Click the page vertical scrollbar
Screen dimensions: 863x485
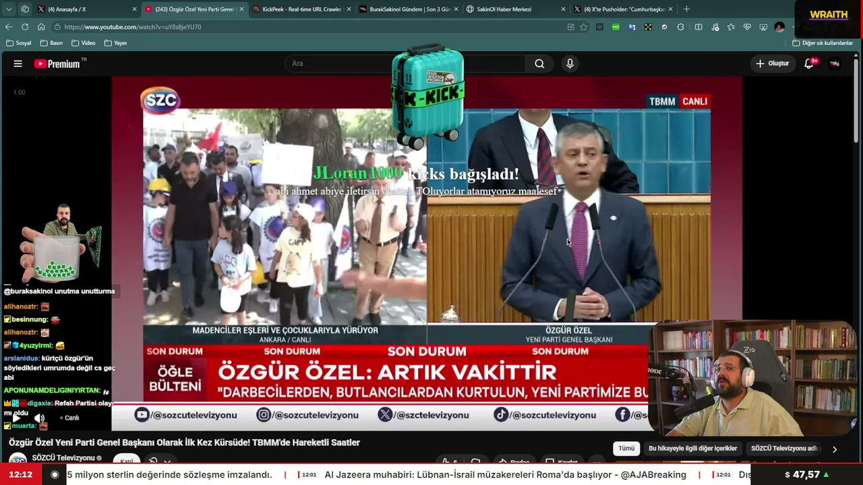click(856, 101)
